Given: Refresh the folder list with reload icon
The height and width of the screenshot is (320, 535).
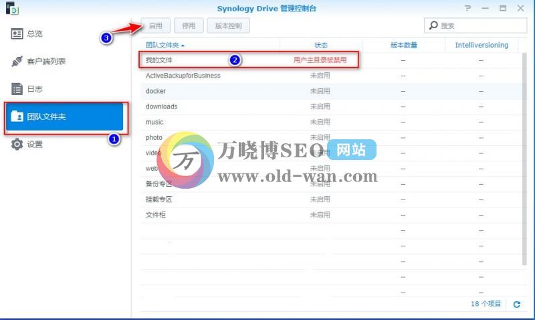Looking at the screenshot, I should [516, 304].
